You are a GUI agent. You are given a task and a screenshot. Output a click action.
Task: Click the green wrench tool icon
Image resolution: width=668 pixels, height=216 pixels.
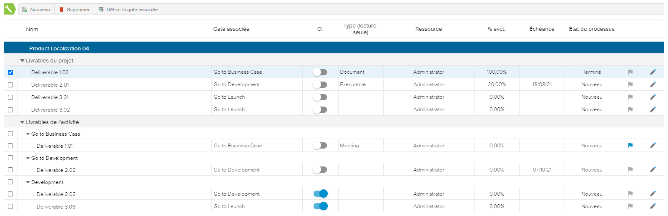[9, 9]
